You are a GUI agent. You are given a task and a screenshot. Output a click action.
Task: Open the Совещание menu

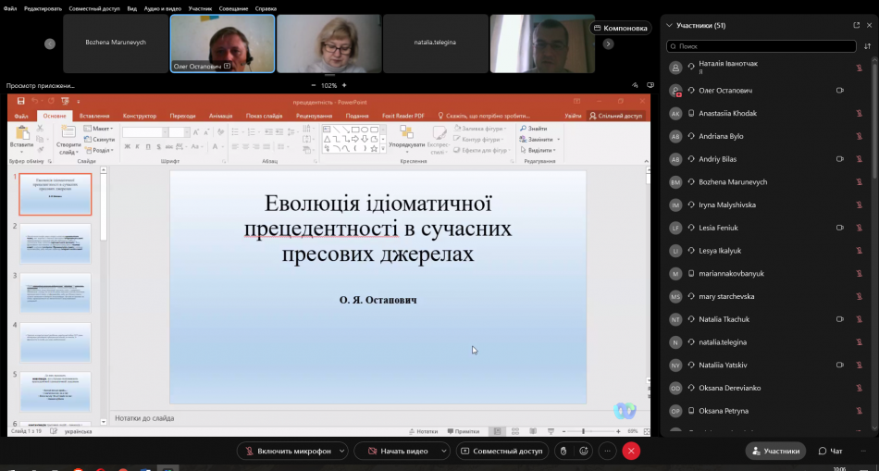point(232,8)
